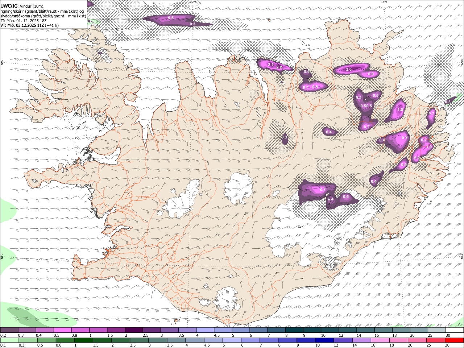Click the '1.0' precipitation value on the map
Image resolution: width=464 pixels, height=348 pixels.
click(x=429, y=147)
